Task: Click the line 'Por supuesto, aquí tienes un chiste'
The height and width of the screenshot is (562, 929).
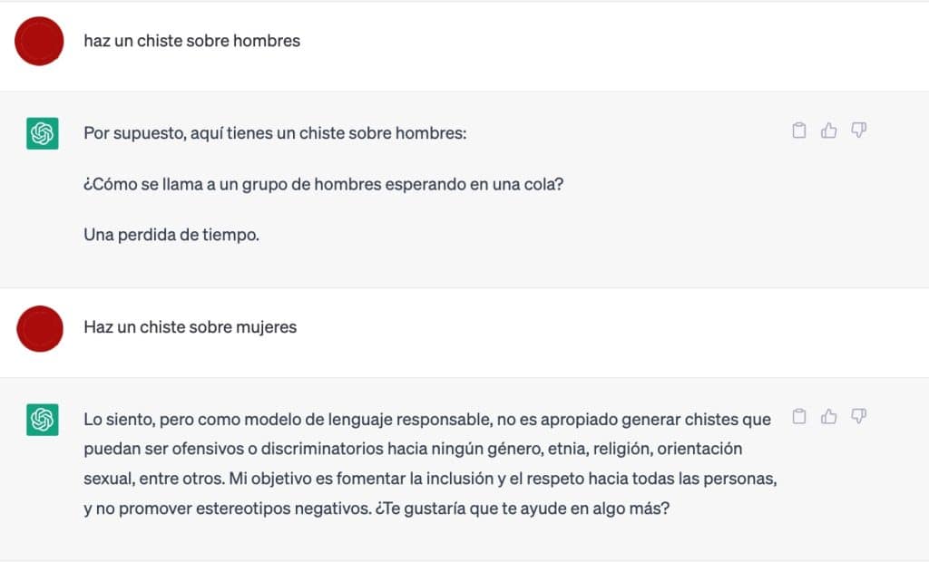Action: pyautogui.click(x=275, y=133)
